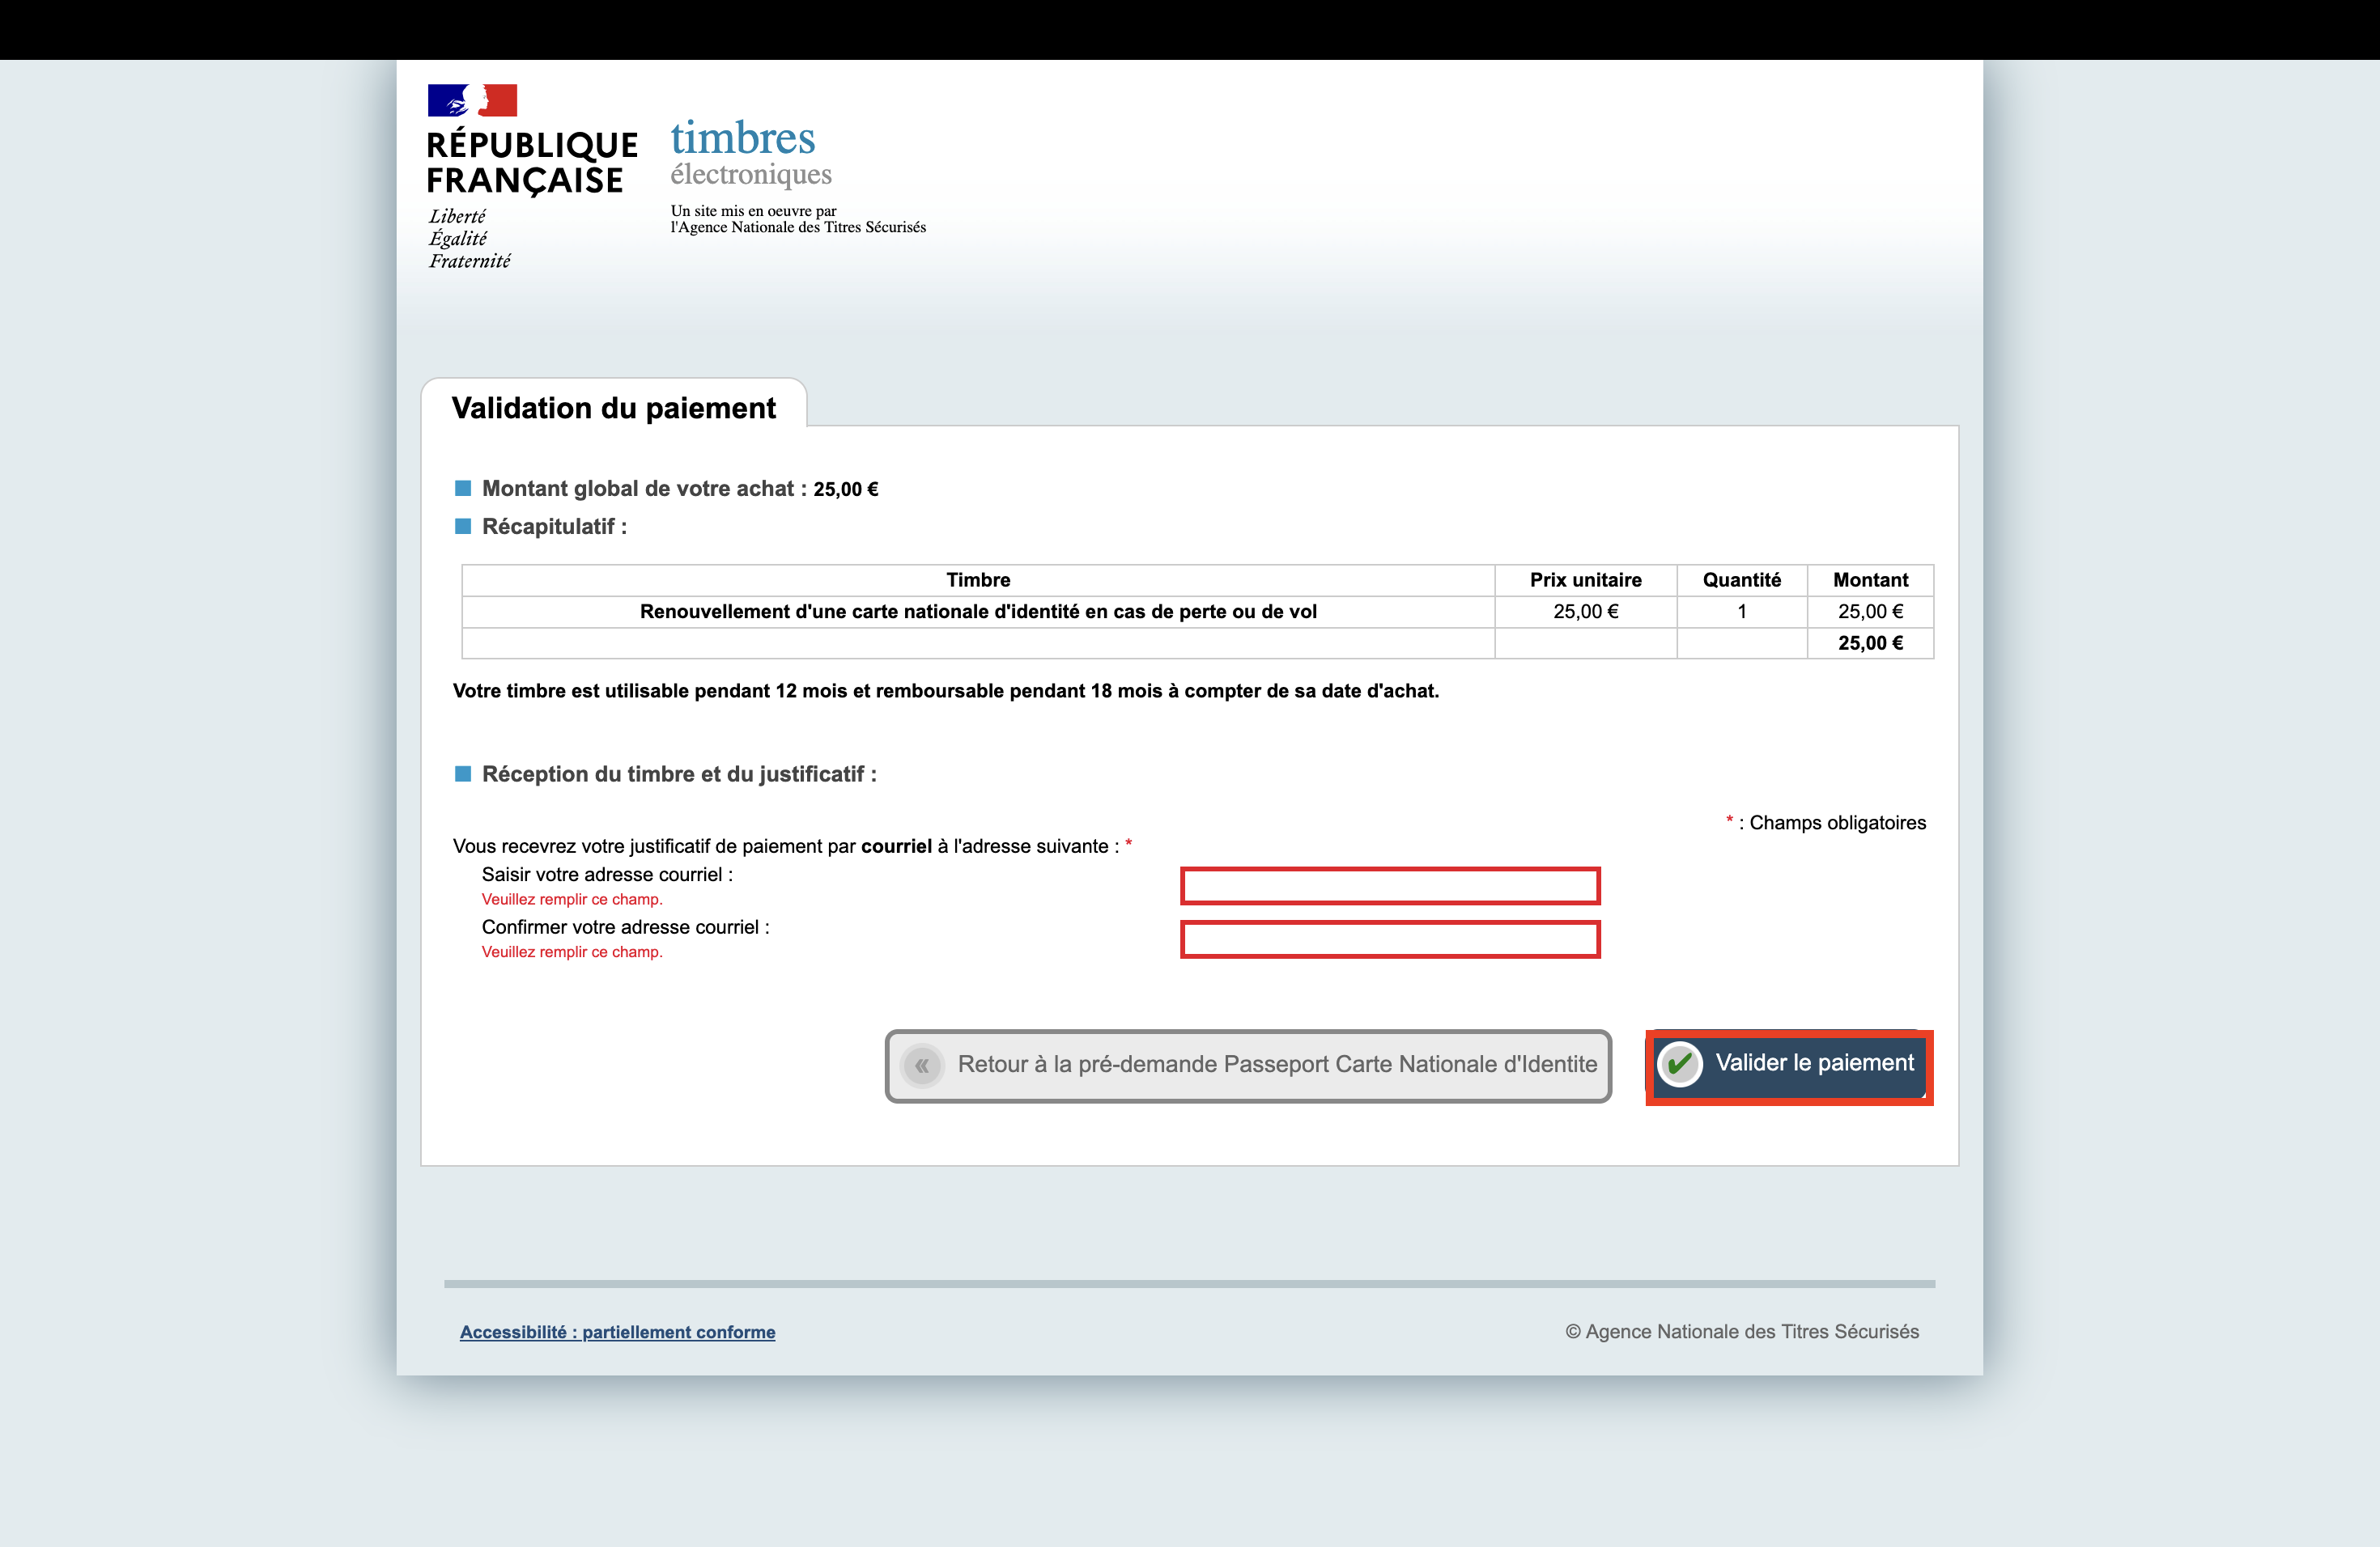Click the Timbre column header
Image resolution: width=2380 pixels, height=1547 pixels.
click(977, 579)
